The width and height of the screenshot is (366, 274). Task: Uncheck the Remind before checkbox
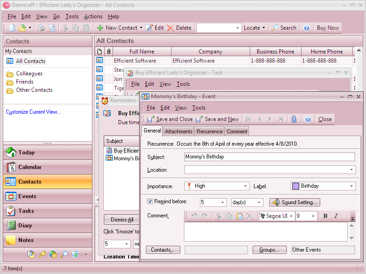click(x=150, y=201)
